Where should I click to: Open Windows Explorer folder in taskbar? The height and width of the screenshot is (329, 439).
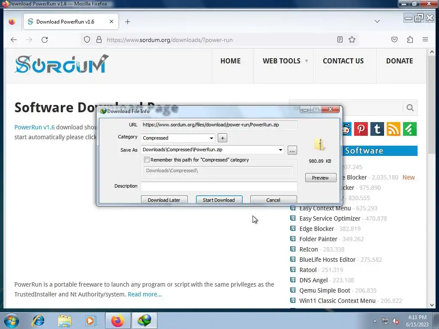tap(65, 320)
